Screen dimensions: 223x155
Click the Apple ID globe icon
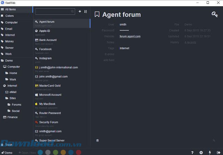pos(36,31)
